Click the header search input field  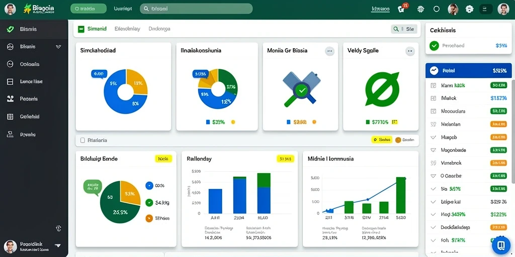point(196,9)
